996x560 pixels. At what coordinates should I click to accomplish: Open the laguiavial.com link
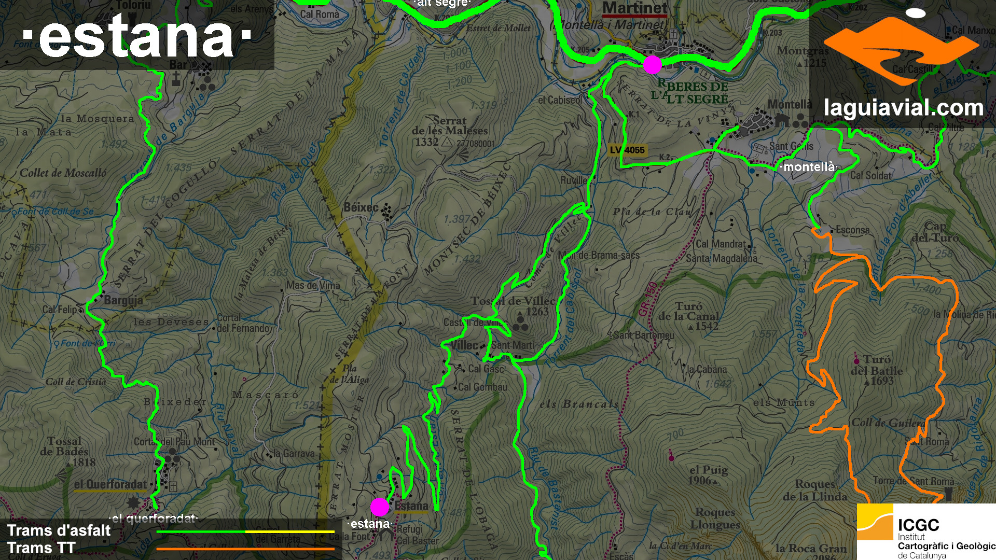904,107
